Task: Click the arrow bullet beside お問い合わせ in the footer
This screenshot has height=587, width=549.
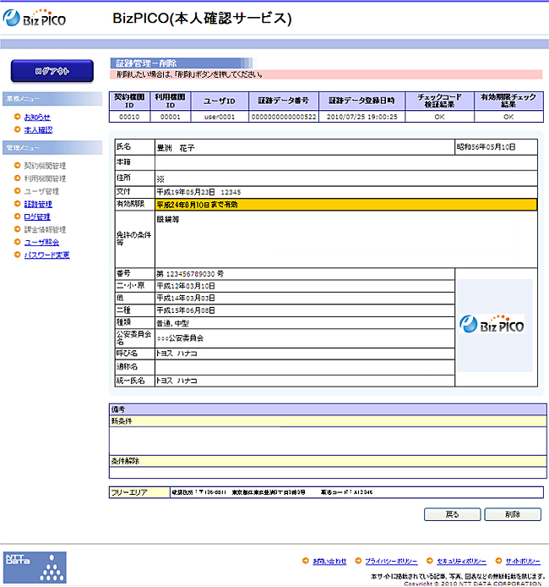Action: tap(305, 561)
